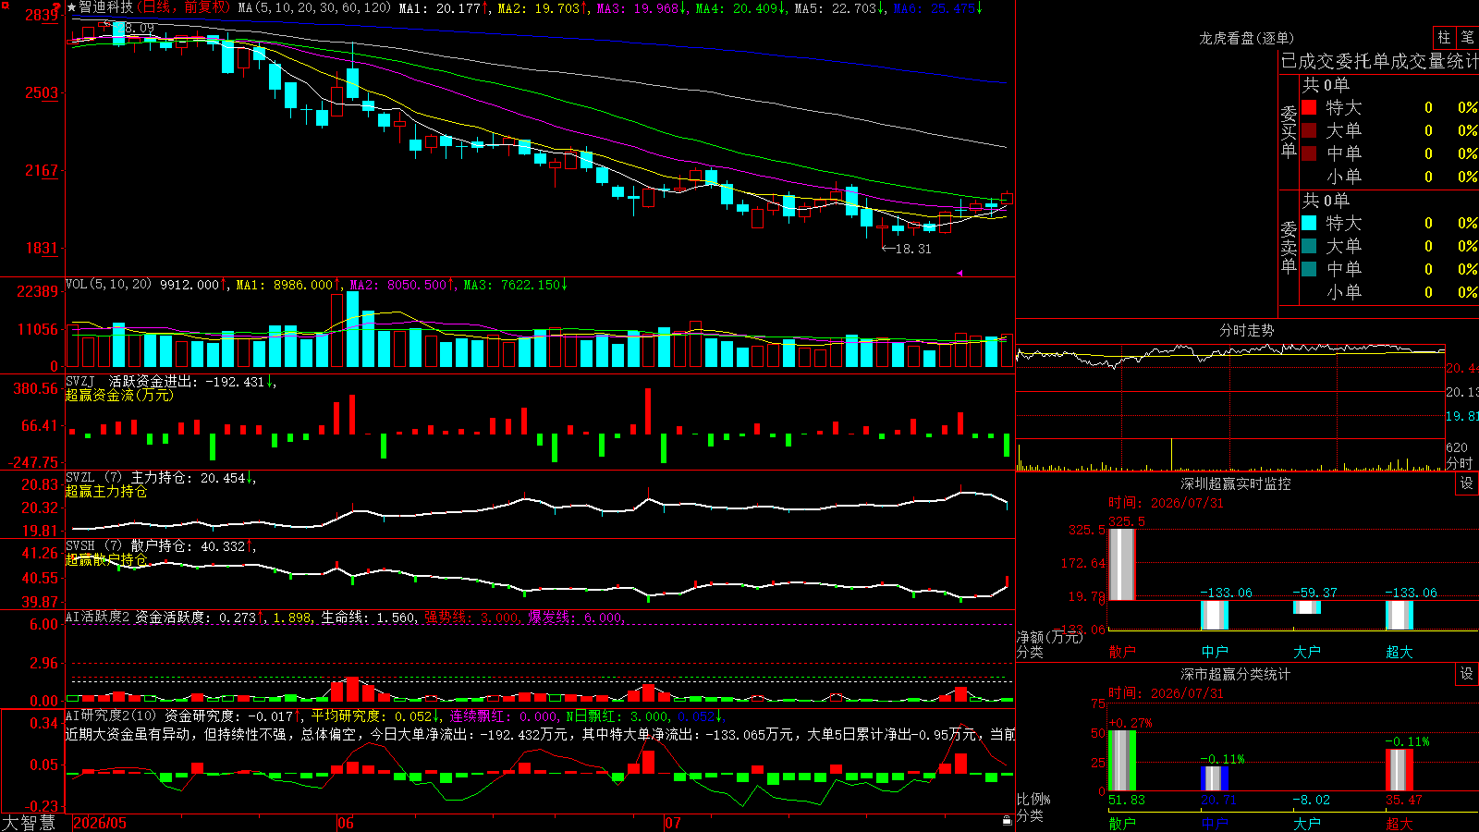The image size is (1479, 832).
Task: Click the 强势线: 3.000 value
Action: point(471,617)
